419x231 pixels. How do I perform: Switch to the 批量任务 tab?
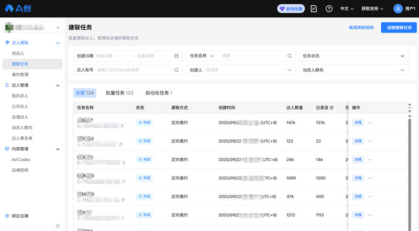pyautogui.click(x=119, y=93)
